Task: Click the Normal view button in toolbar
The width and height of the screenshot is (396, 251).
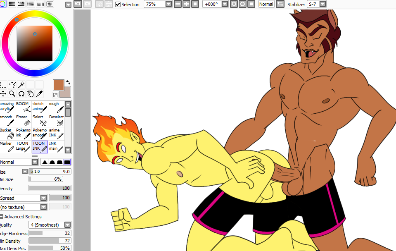Action: coord(266,4)
